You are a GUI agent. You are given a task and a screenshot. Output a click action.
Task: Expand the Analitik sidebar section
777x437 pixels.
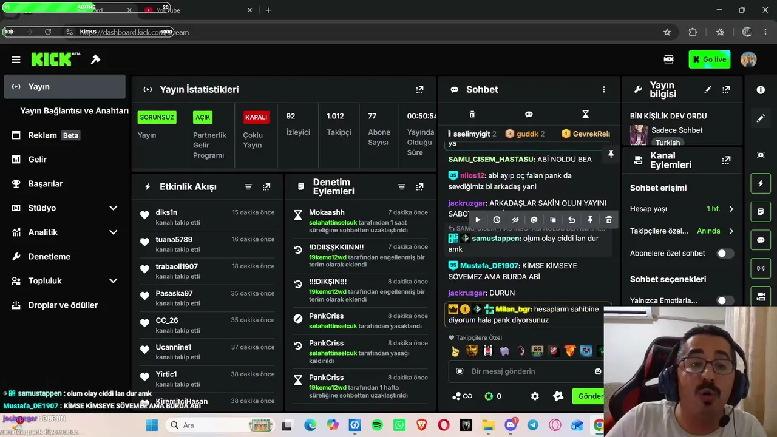coord(113,232)
